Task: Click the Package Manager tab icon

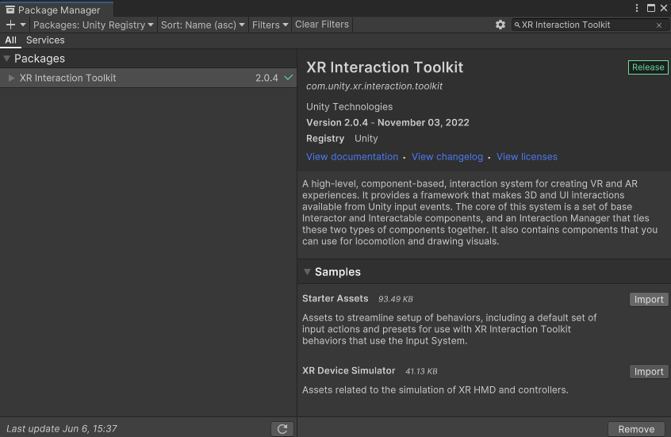Action: coord(10,10)
